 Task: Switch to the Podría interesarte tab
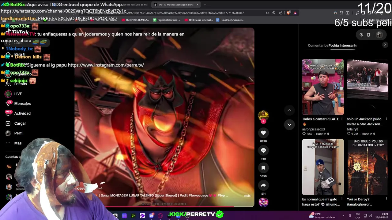[343, 46]
